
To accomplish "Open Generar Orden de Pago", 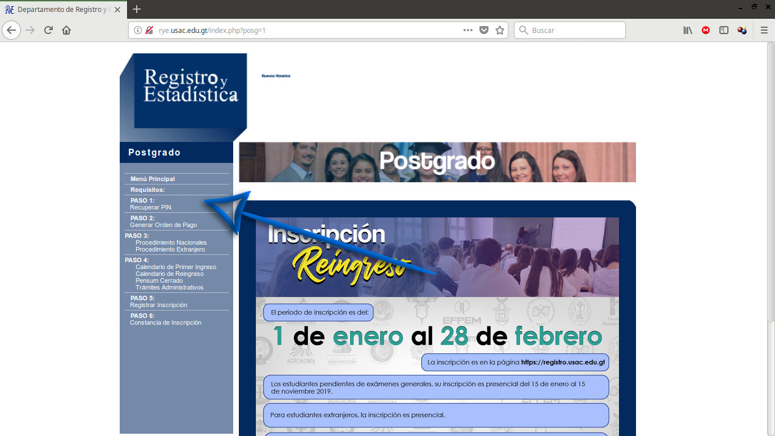I will click(163, 225).
